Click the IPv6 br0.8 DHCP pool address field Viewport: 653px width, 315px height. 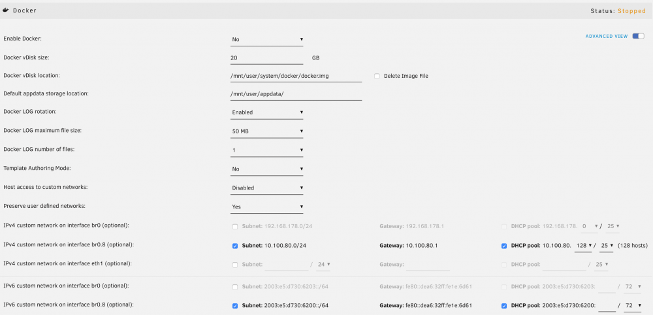[607, 306]
